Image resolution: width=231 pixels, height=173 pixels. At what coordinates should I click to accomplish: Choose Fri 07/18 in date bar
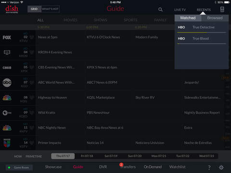coord(87,156)
